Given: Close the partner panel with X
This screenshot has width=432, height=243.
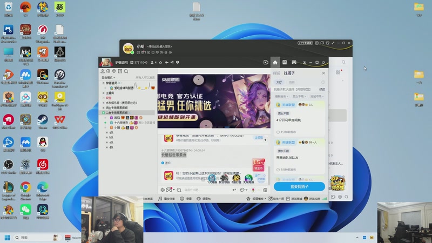Looking at the screenshot, I should tap(323, 73).
